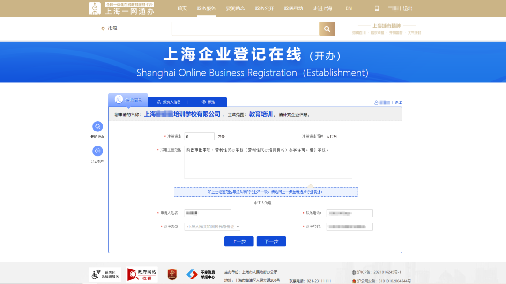Click the 上海一网通办 platform logo icon

tap(94, 8)
